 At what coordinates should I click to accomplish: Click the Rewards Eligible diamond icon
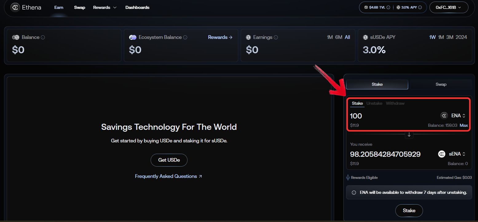(x=348, y=178)
